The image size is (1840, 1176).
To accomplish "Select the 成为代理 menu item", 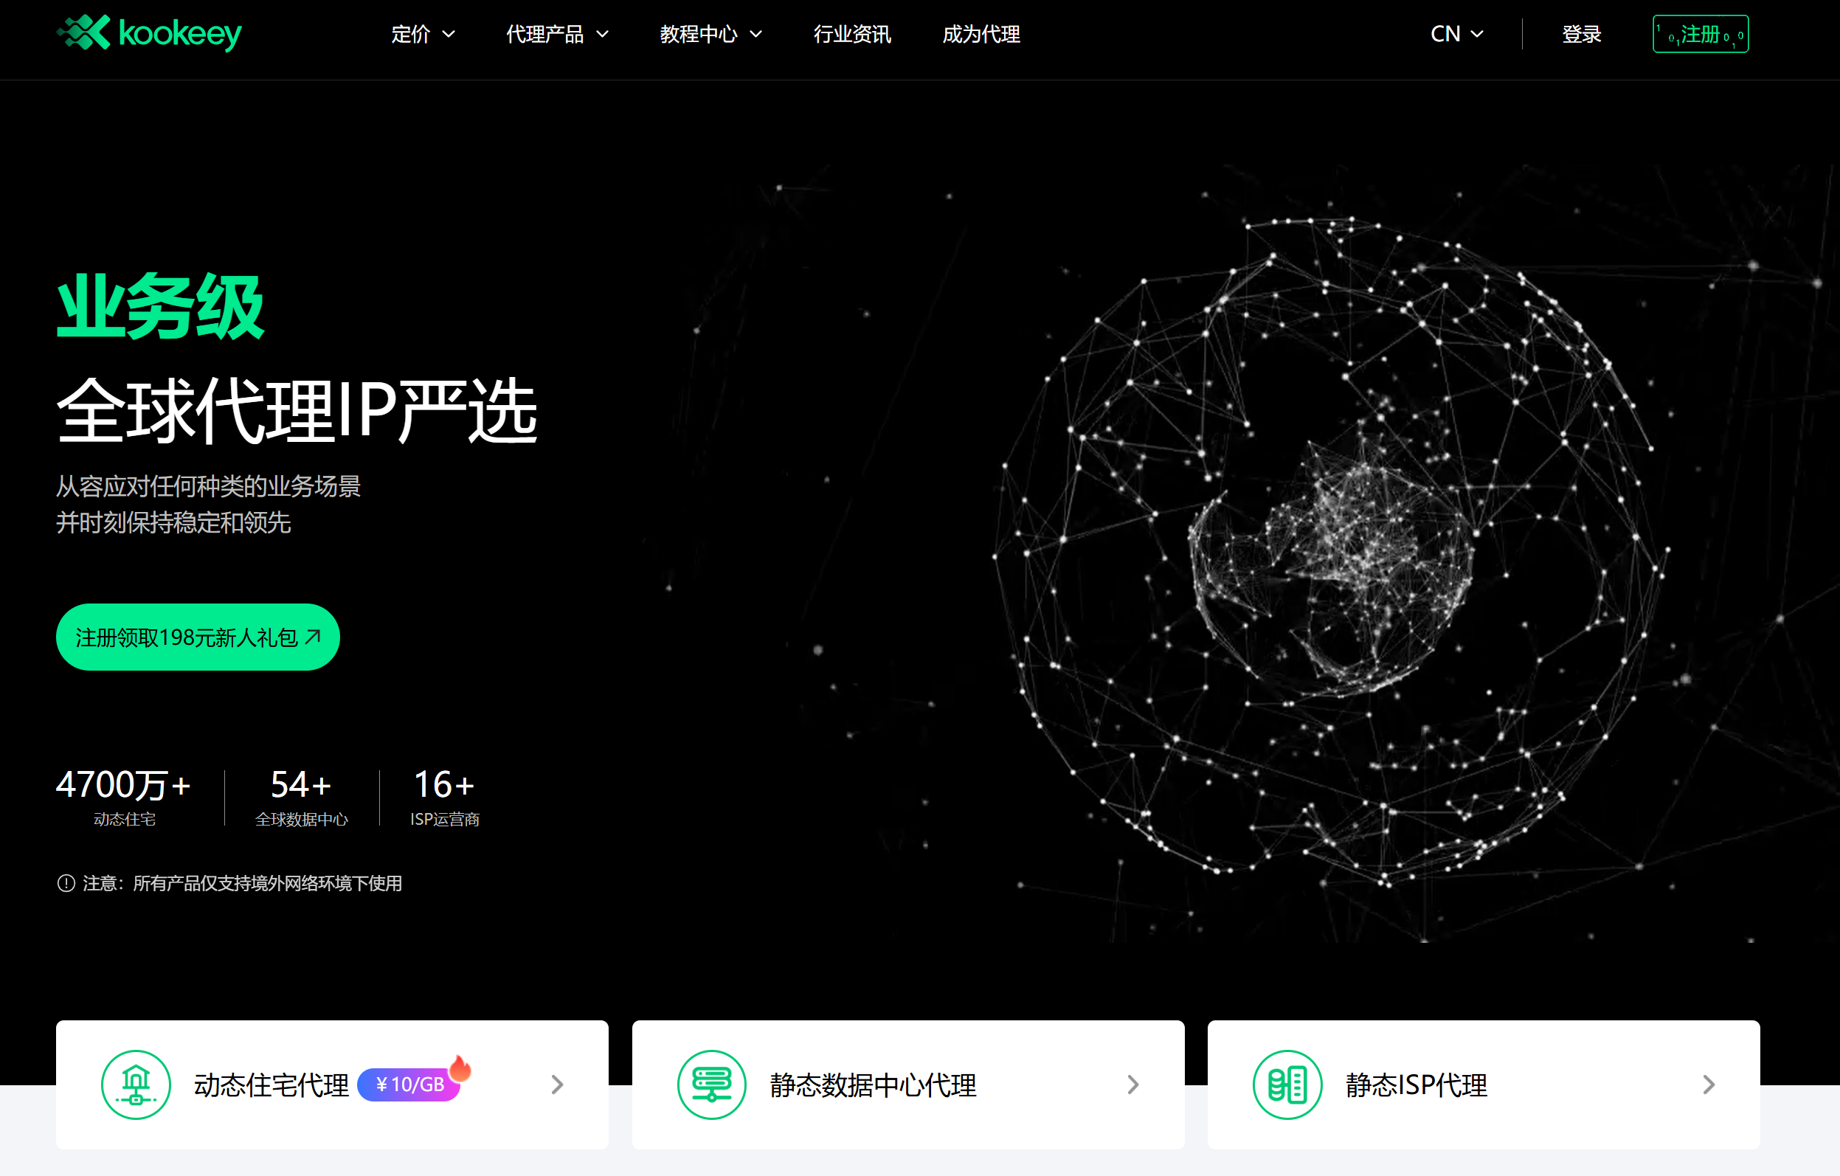I will point(980,35).
